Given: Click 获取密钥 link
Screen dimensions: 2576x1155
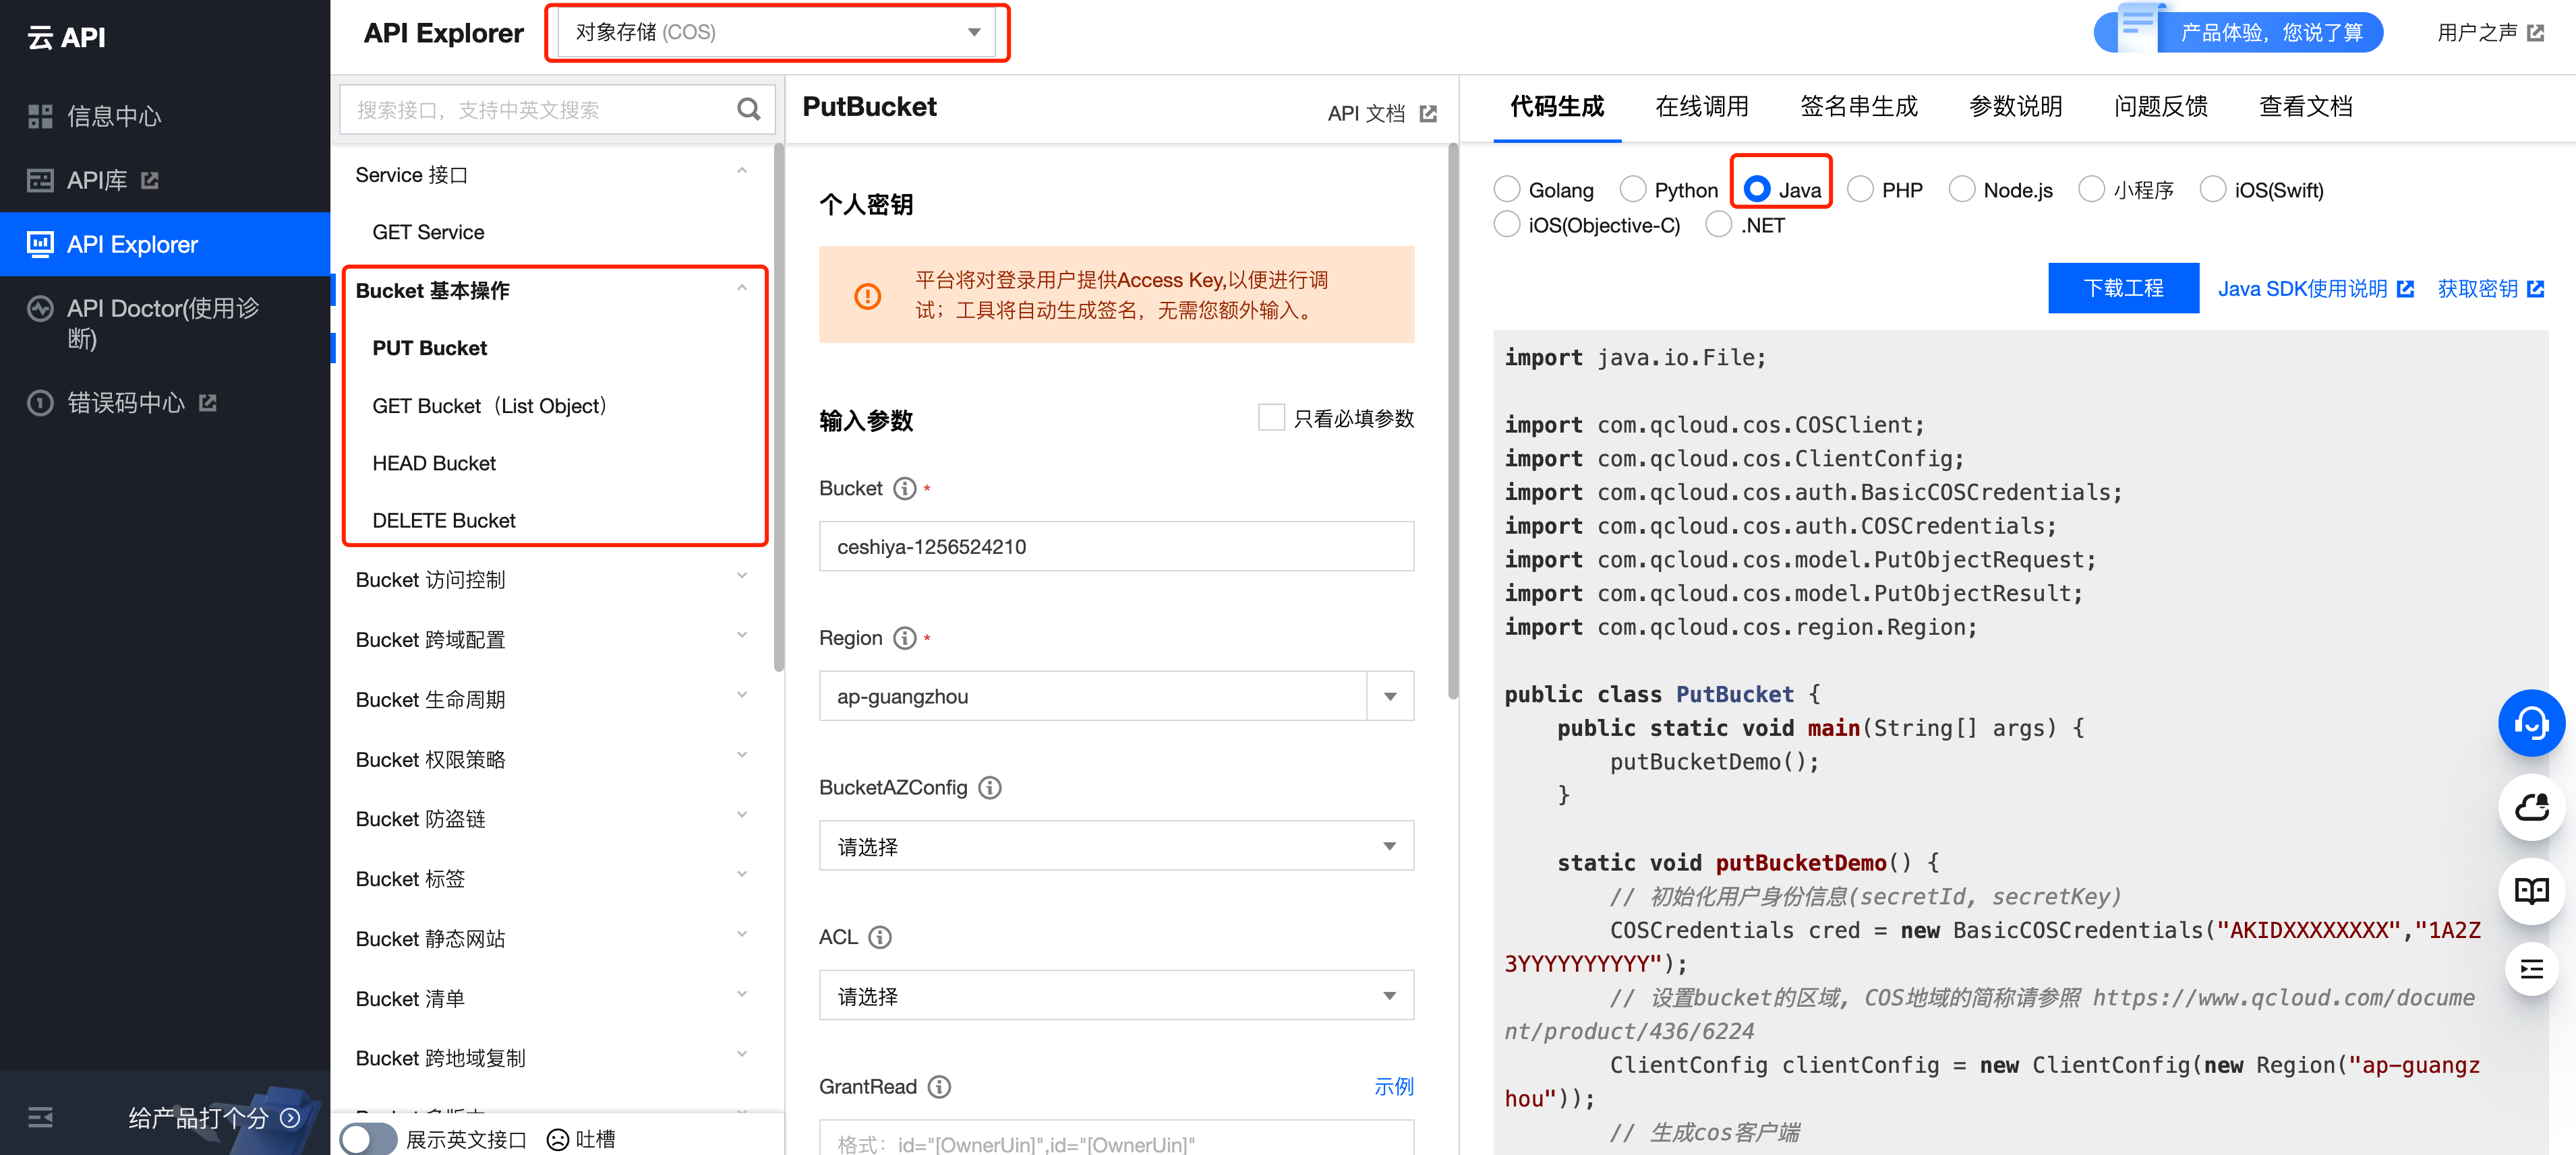Looking at the screenshot, I should pyautogui.click(x=2481, y=288).
